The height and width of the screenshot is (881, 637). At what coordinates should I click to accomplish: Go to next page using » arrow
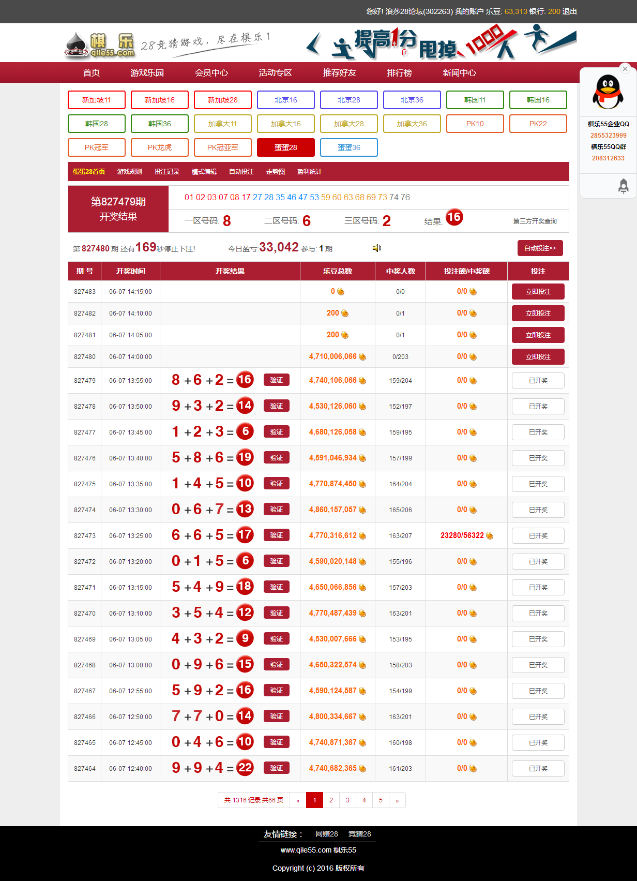click(397, 800)
